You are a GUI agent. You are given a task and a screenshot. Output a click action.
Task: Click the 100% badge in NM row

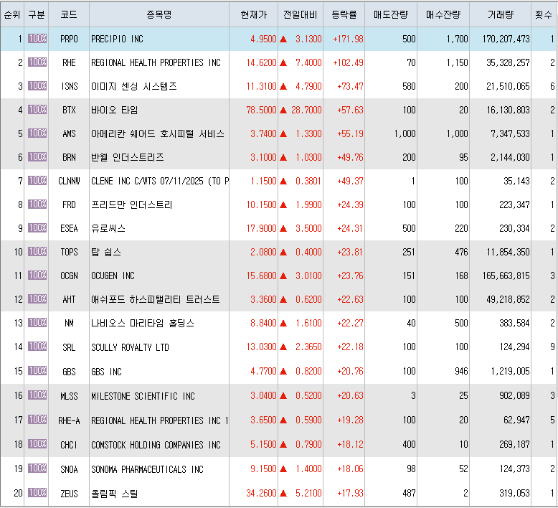pyautogui.click(x=37, y=323)
